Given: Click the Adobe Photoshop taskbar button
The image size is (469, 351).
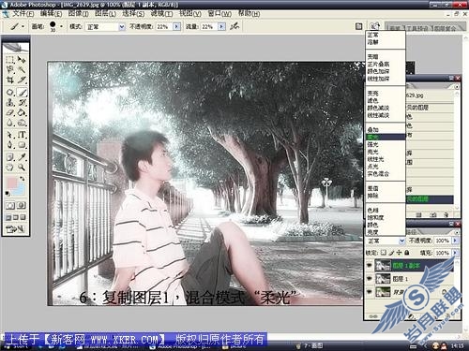Looking at the screenshot, I should [x=180, y=346].
